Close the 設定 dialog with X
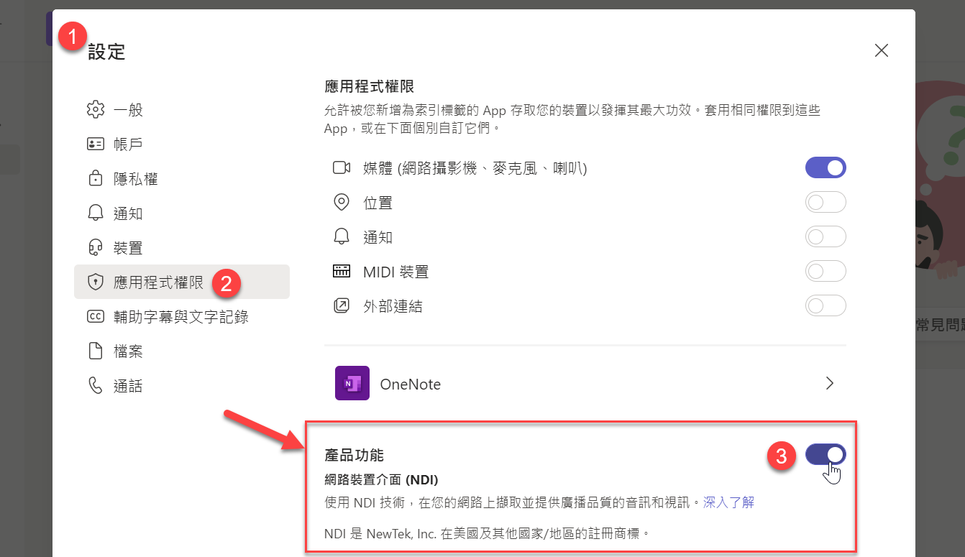Viewport: 965px width, 557px height. (882, 50)
